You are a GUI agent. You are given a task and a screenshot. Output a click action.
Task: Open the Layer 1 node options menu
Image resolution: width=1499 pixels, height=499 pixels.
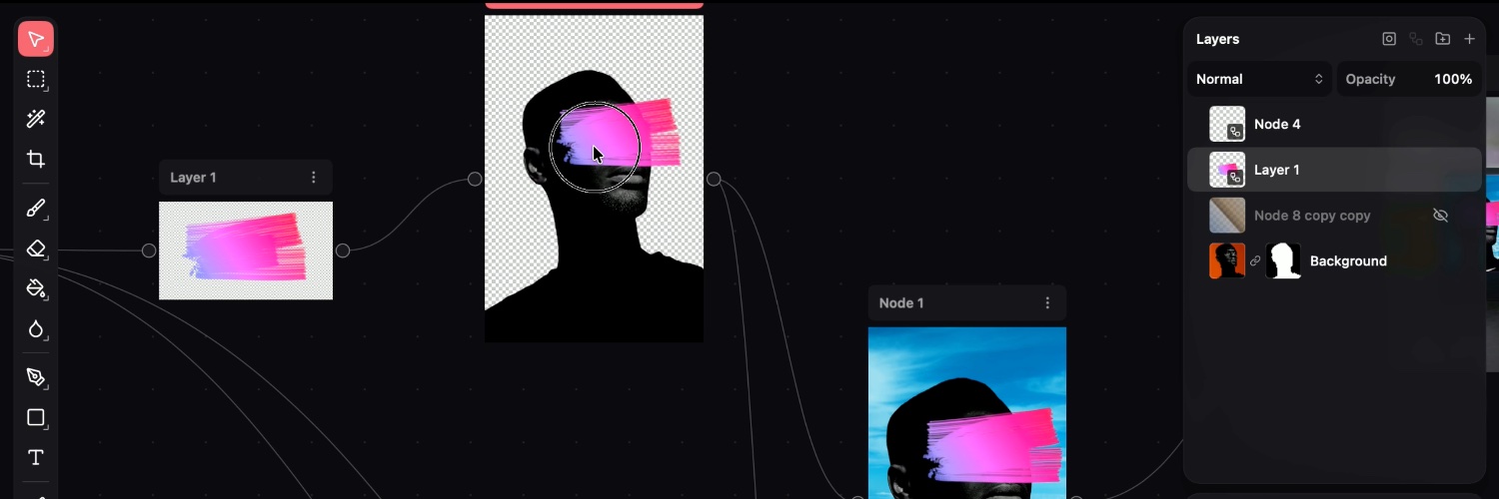pyautogui.click(x=314, y=178)
